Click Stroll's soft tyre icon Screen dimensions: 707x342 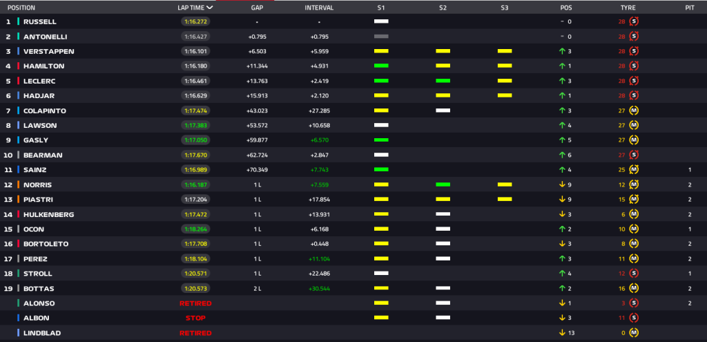click(x=634, y=273)
